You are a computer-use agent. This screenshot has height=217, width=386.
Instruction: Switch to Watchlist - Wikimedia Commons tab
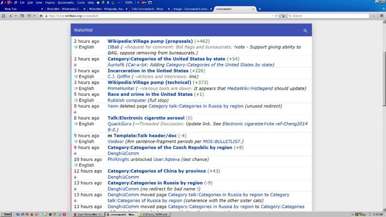tap(65, 9)
